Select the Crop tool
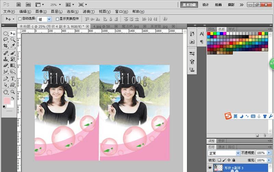274x172 pixels. (5, 46)
